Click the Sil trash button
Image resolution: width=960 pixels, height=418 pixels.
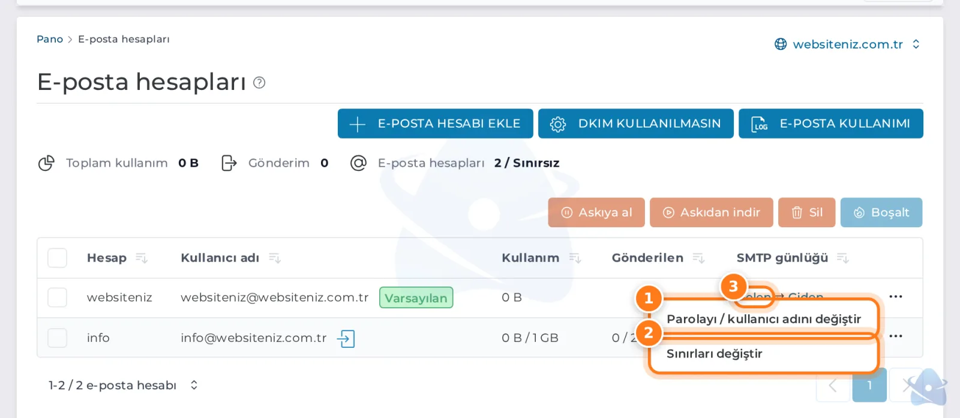[807, 212]
